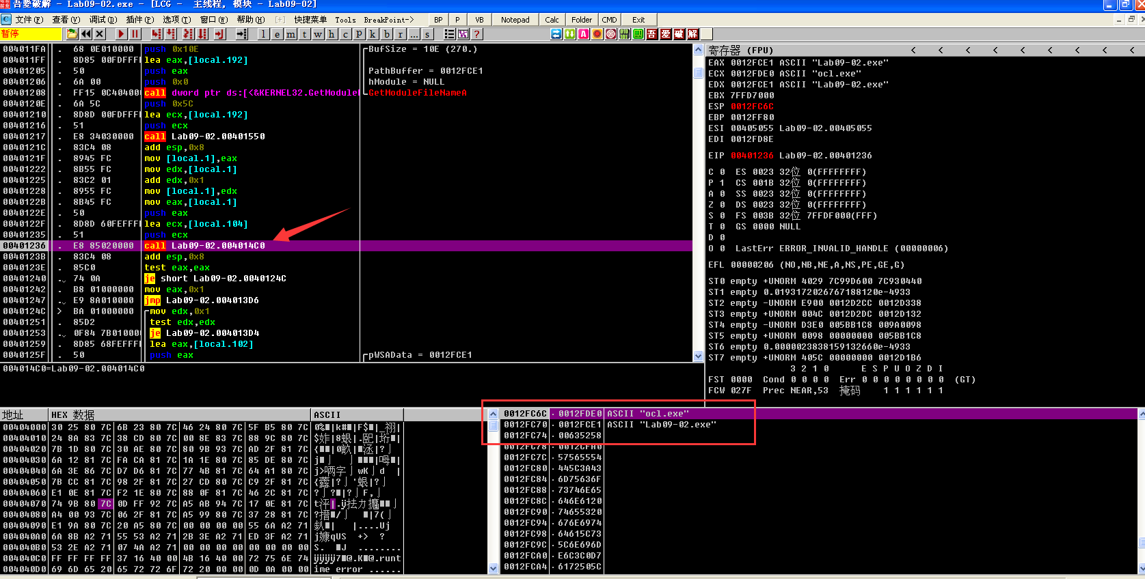The height and width of the screenshot is (579, 1145).
Task: Click the Go To Address arrow icon
Action: [241, 33]
